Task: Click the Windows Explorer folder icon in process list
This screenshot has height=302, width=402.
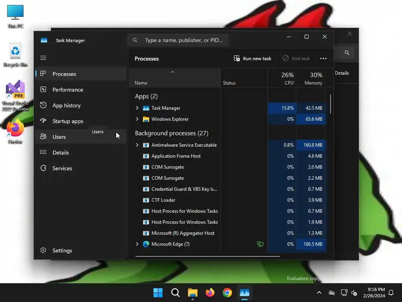Action: (x=146, y=119)
